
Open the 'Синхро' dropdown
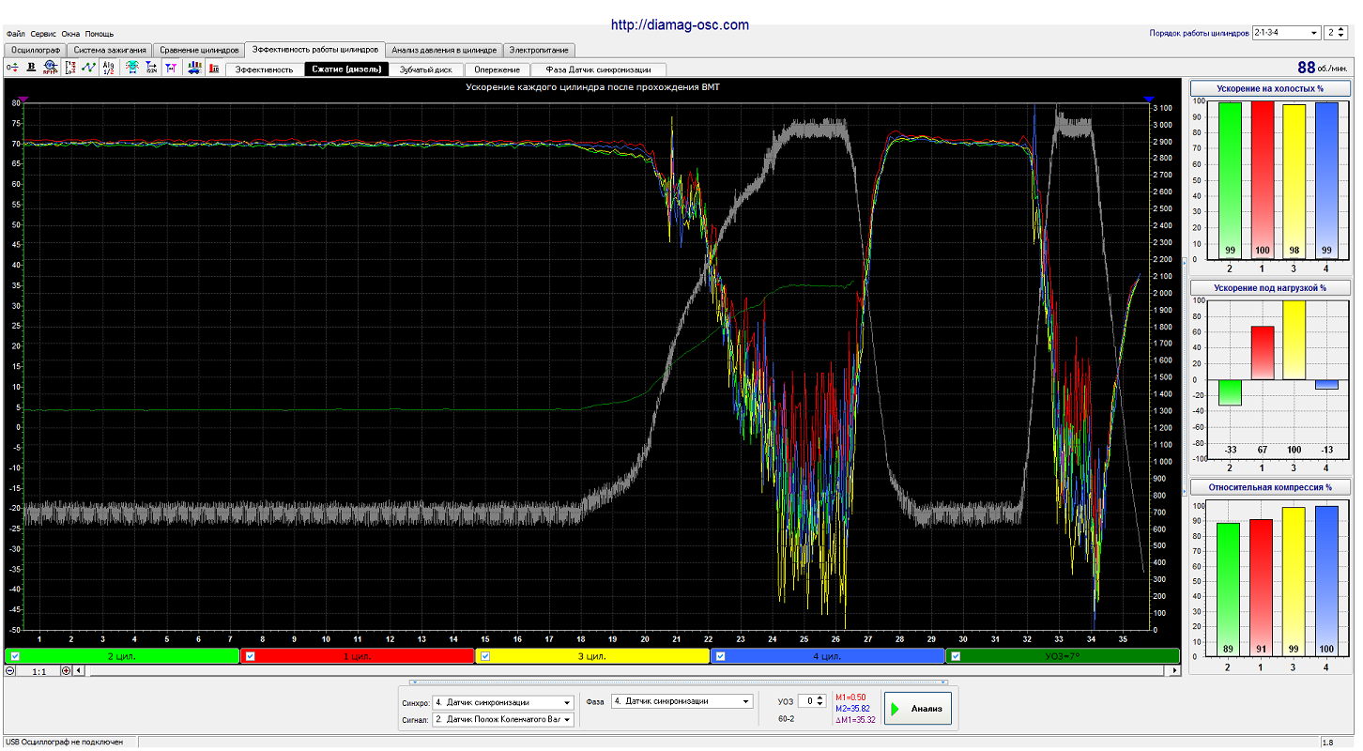point(503,702)
